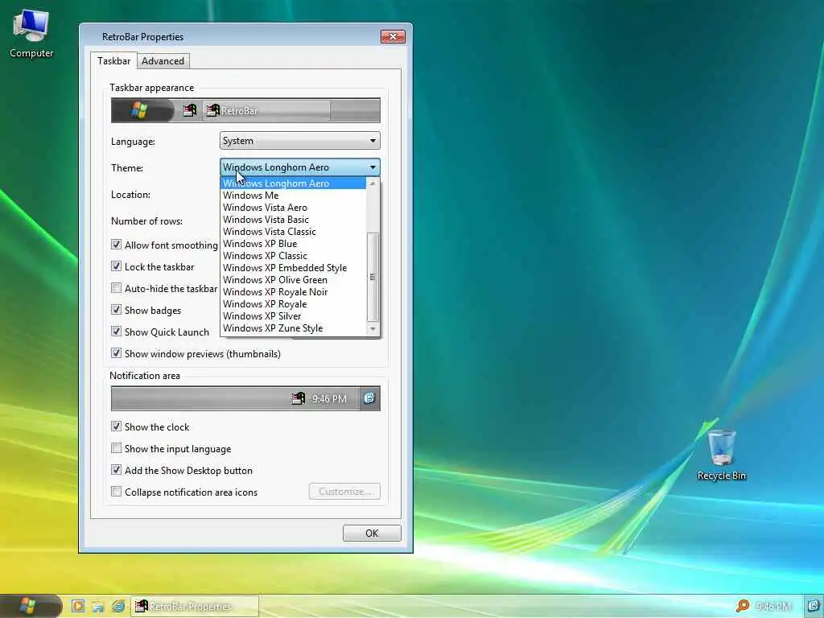Click the Show Desktop button at the taskbar's end

coord(814,606)
